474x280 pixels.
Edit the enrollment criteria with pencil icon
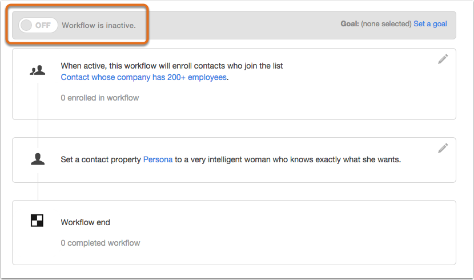[443, 59]
